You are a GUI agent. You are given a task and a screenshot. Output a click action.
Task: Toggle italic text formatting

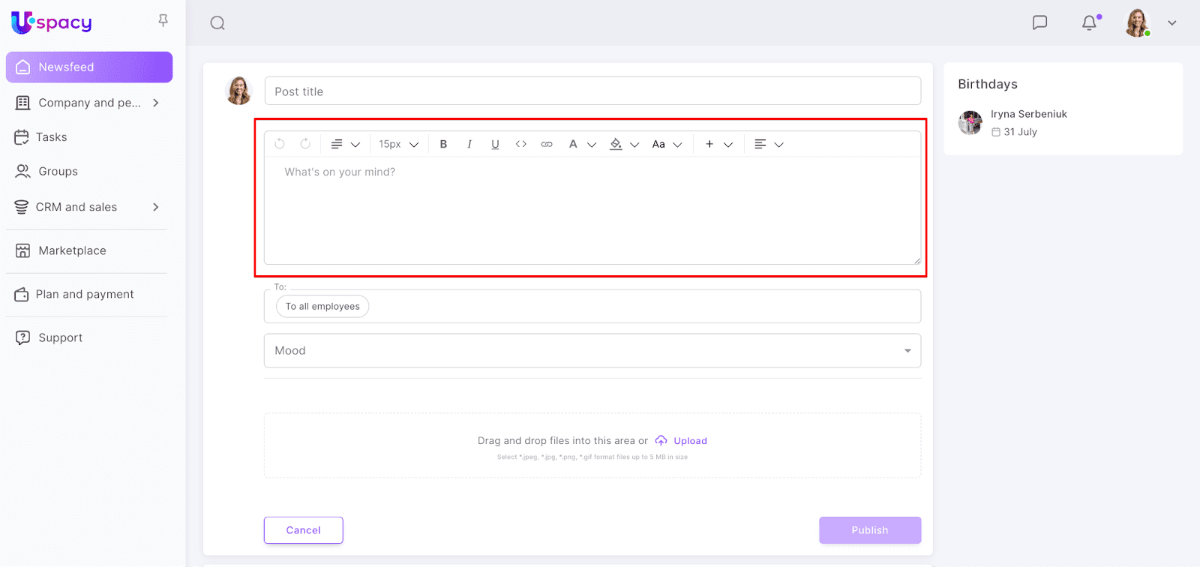tap(469, 144)
